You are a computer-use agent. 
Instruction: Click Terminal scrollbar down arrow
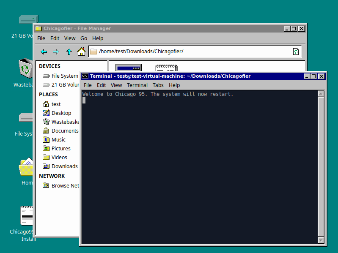[x=321, y=240]
